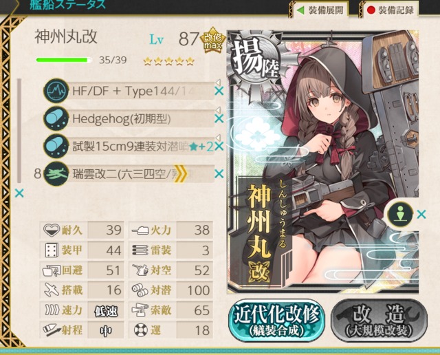Click the 改修max gold star badge
The width and height of the screenshot is (440, 355).
[x=212, y=41]
